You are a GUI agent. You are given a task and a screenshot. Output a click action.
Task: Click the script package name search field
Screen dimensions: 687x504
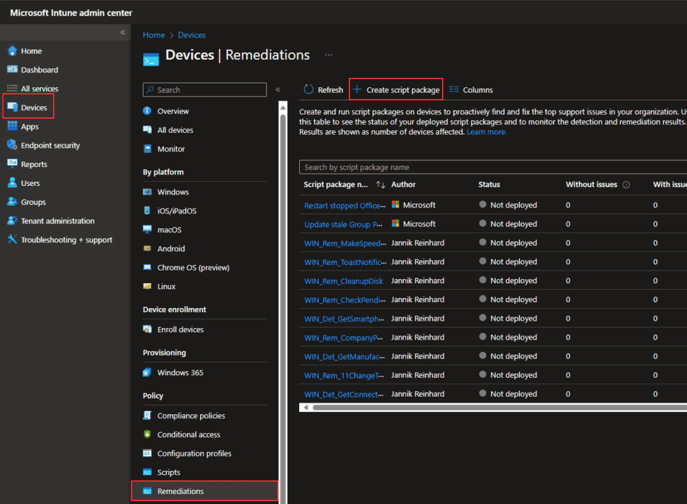point(403,166)
